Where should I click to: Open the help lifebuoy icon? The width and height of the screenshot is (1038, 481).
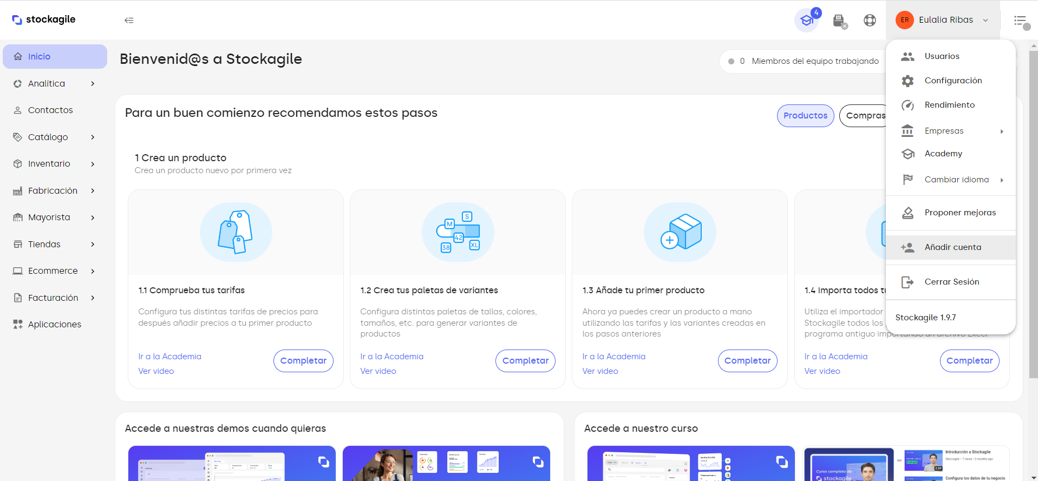870,20
